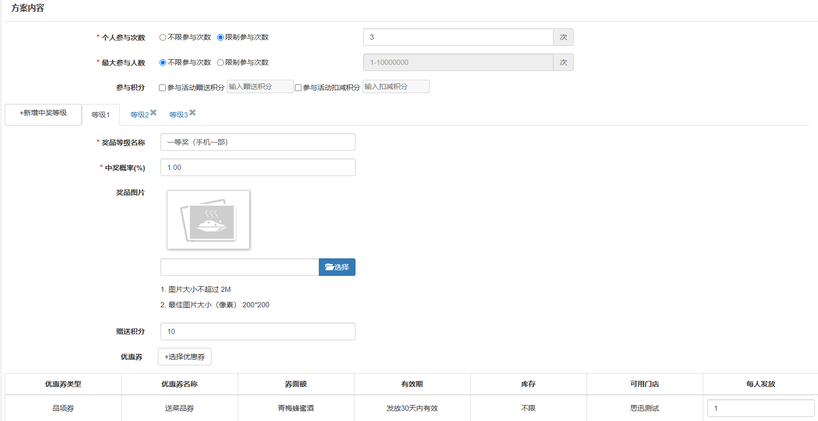
Task: Close the 等级2 tab with its X icon
Action: click(x=153, y=113)
